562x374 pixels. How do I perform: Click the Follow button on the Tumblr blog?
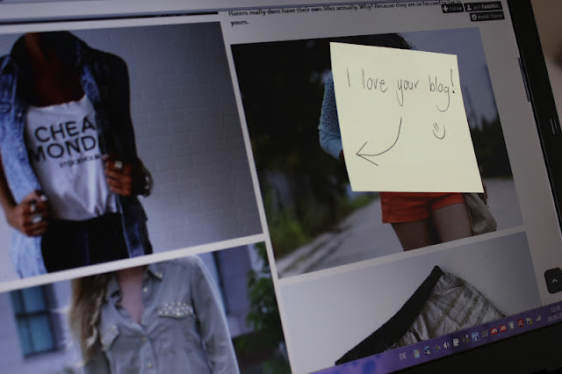pos(453,8)
